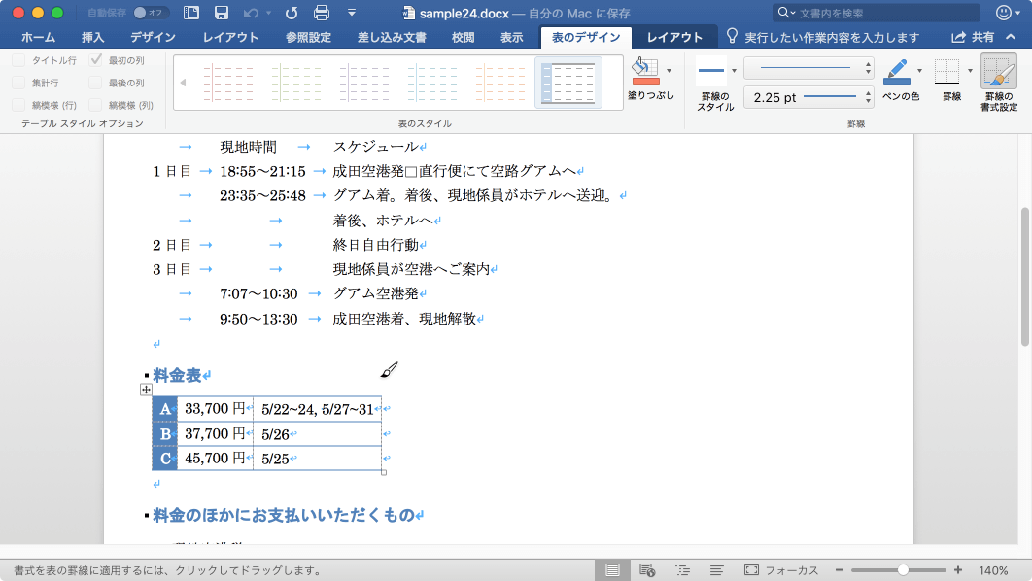Image resolution: width=1032 pixels, height=581 pixels.
Task: Open the line style combo box
Action: point(808,68)
